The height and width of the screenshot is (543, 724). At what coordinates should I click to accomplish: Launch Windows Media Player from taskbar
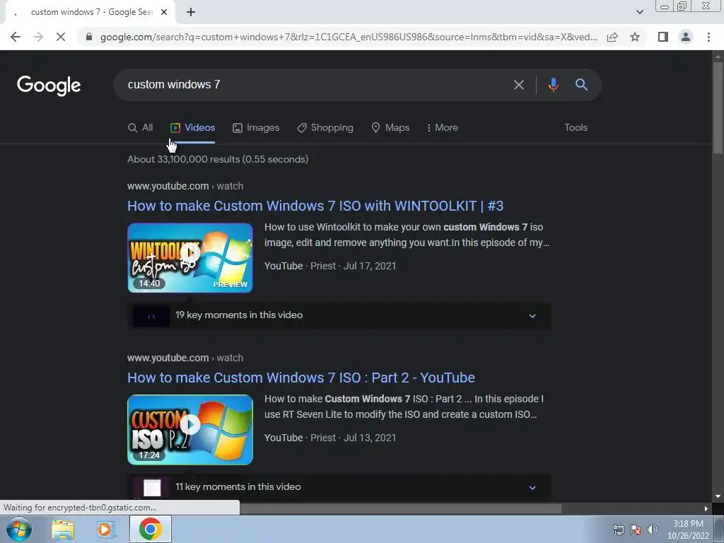(x=105, y=530)
